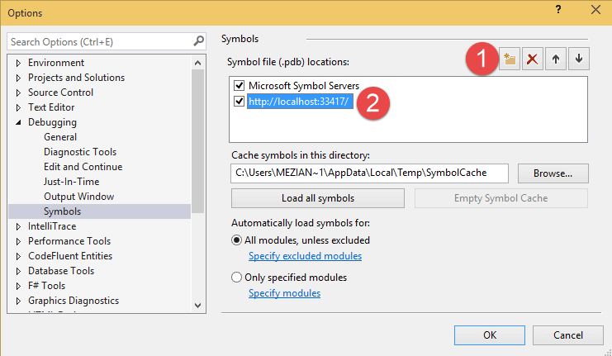Toggle the Microsoft Symbol Servers checkbox
The height and width of the screenshot is (356, 612).
240,85
